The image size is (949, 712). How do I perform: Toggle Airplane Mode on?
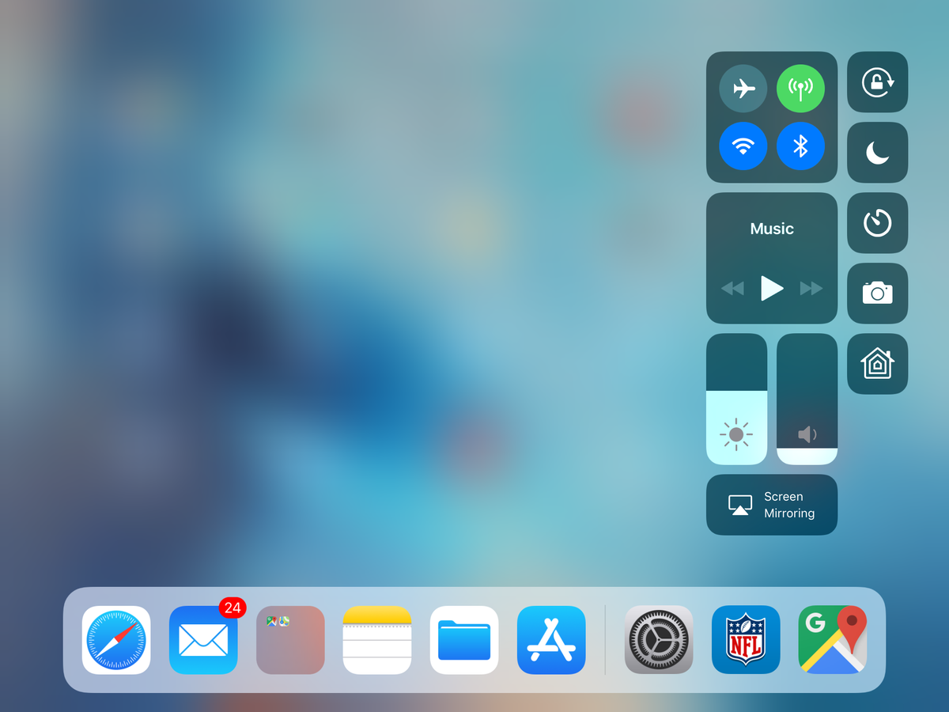click(x=743, y=89)
